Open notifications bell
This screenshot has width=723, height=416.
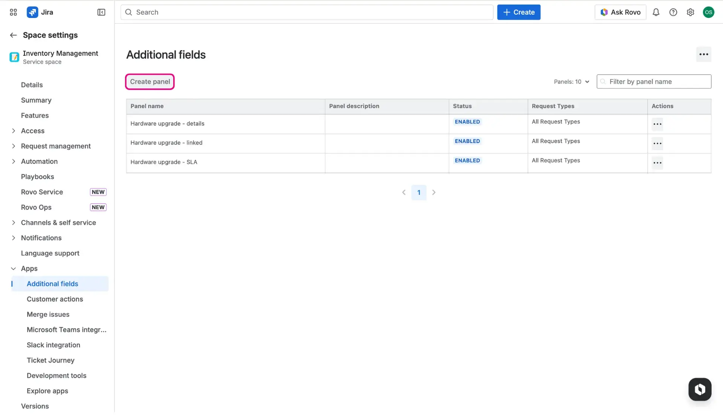(x=656, y=12)
